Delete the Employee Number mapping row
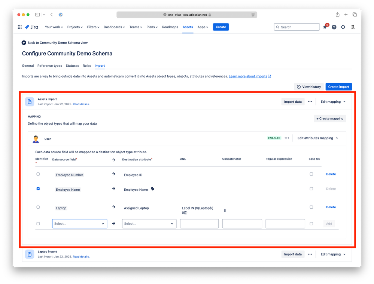This screenshot has height=284, width=374. (331, 174)
